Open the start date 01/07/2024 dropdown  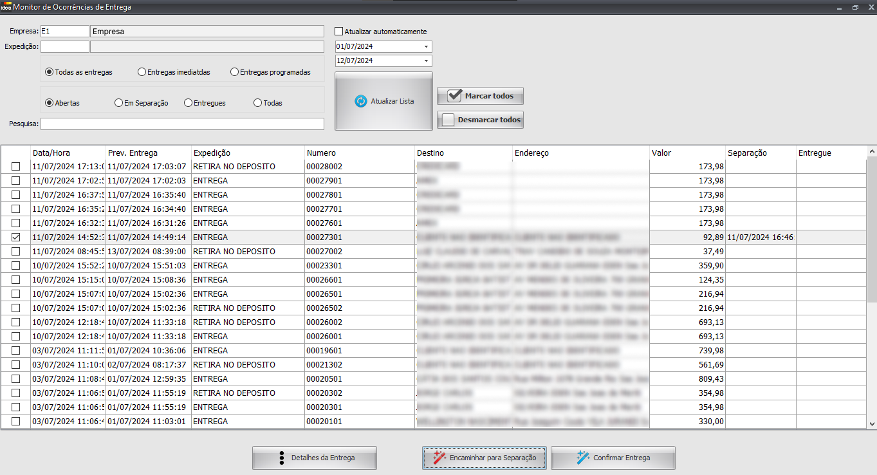(425, 47)
